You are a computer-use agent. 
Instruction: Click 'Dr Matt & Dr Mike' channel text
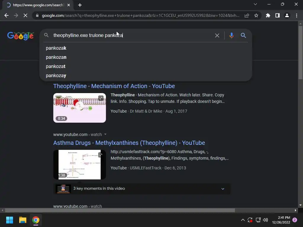146,111
